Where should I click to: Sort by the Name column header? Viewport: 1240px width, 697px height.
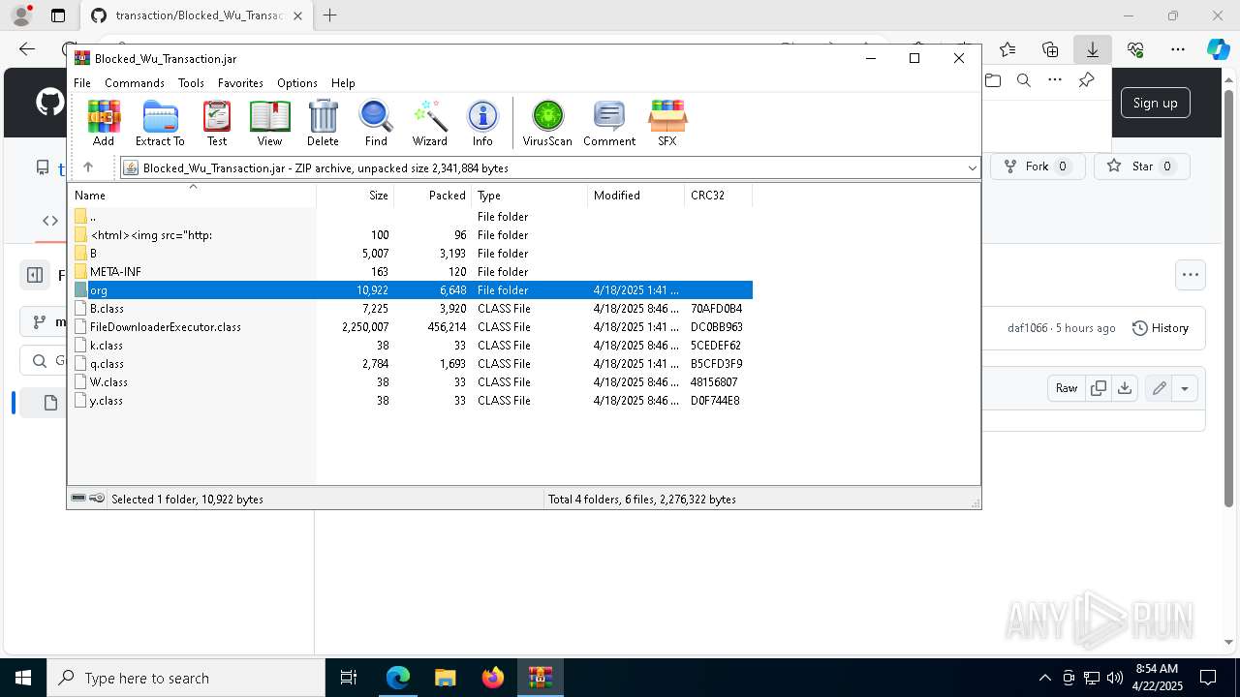click(192, 196)
